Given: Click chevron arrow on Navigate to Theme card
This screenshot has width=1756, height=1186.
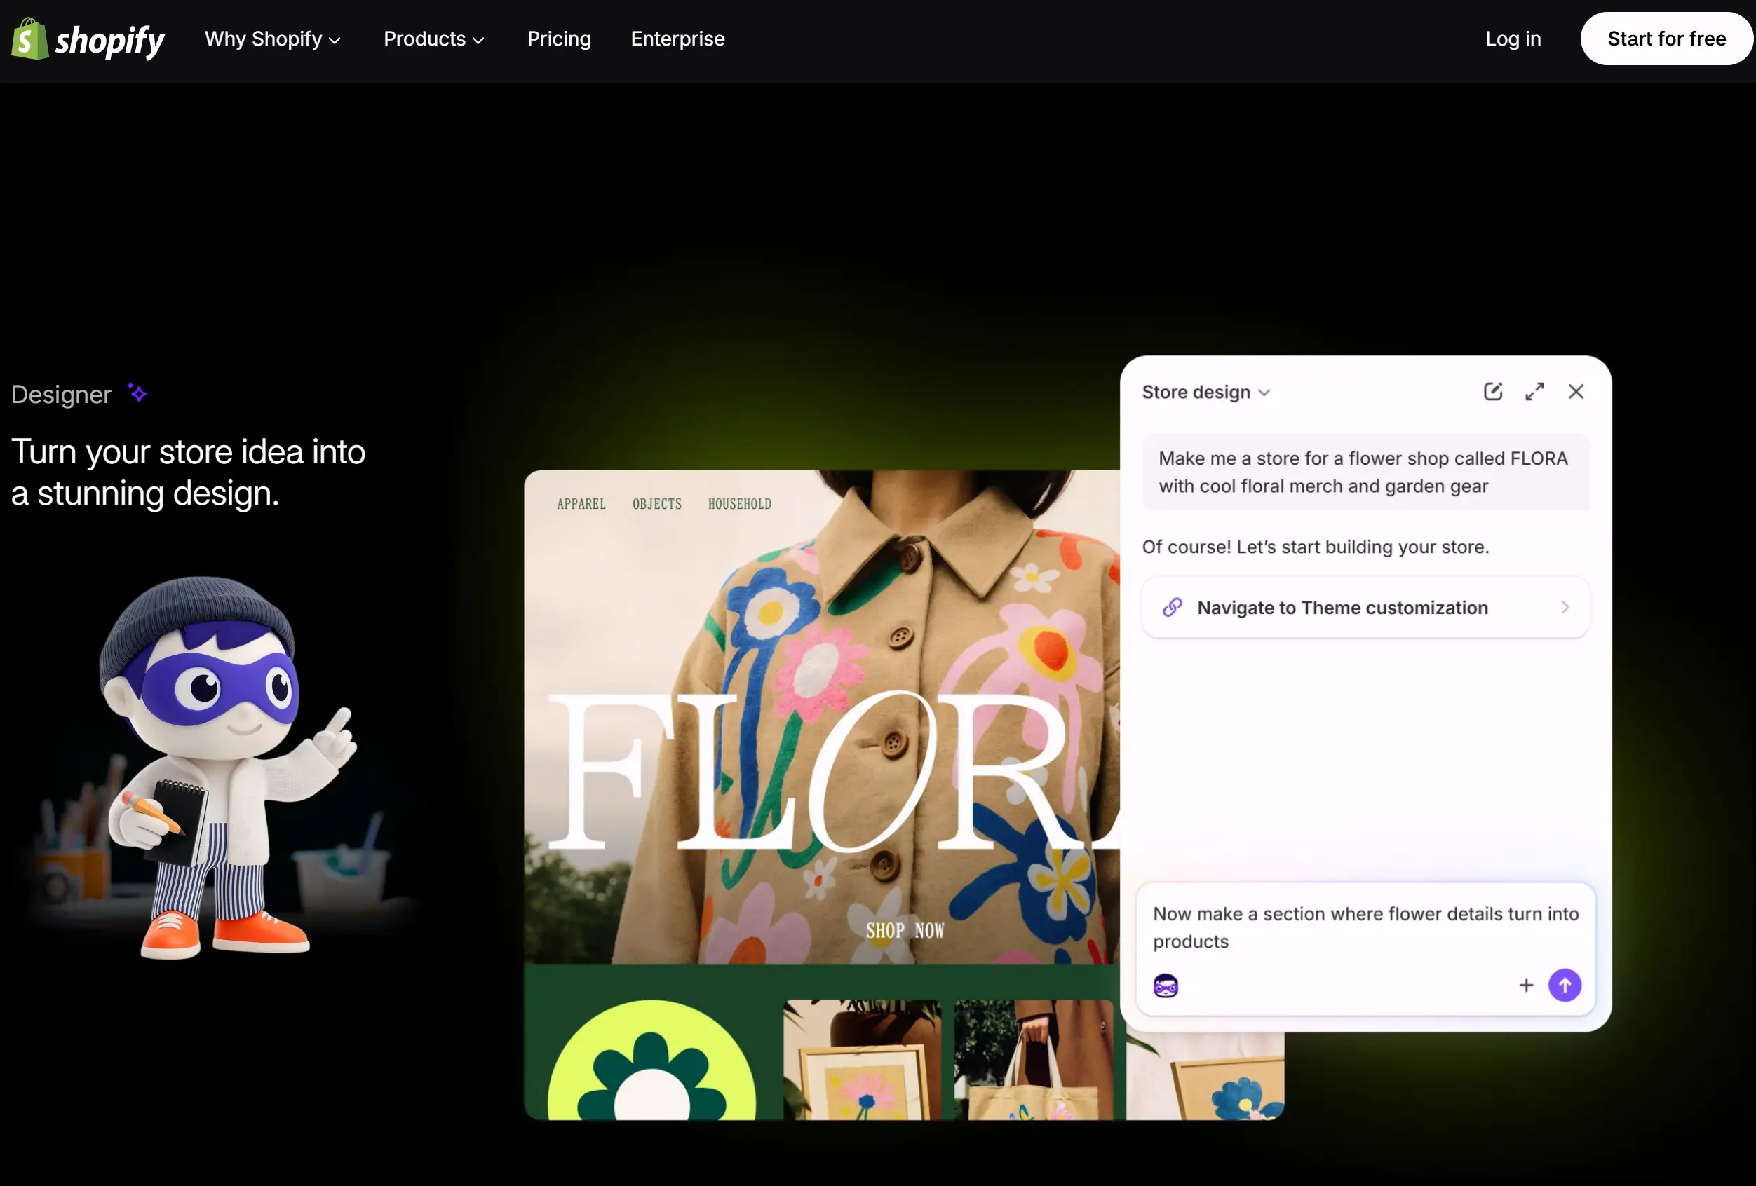Looking at the screenshot, I should (1565, 607).
